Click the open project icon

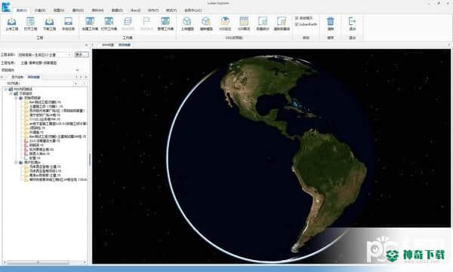(30, 23)
